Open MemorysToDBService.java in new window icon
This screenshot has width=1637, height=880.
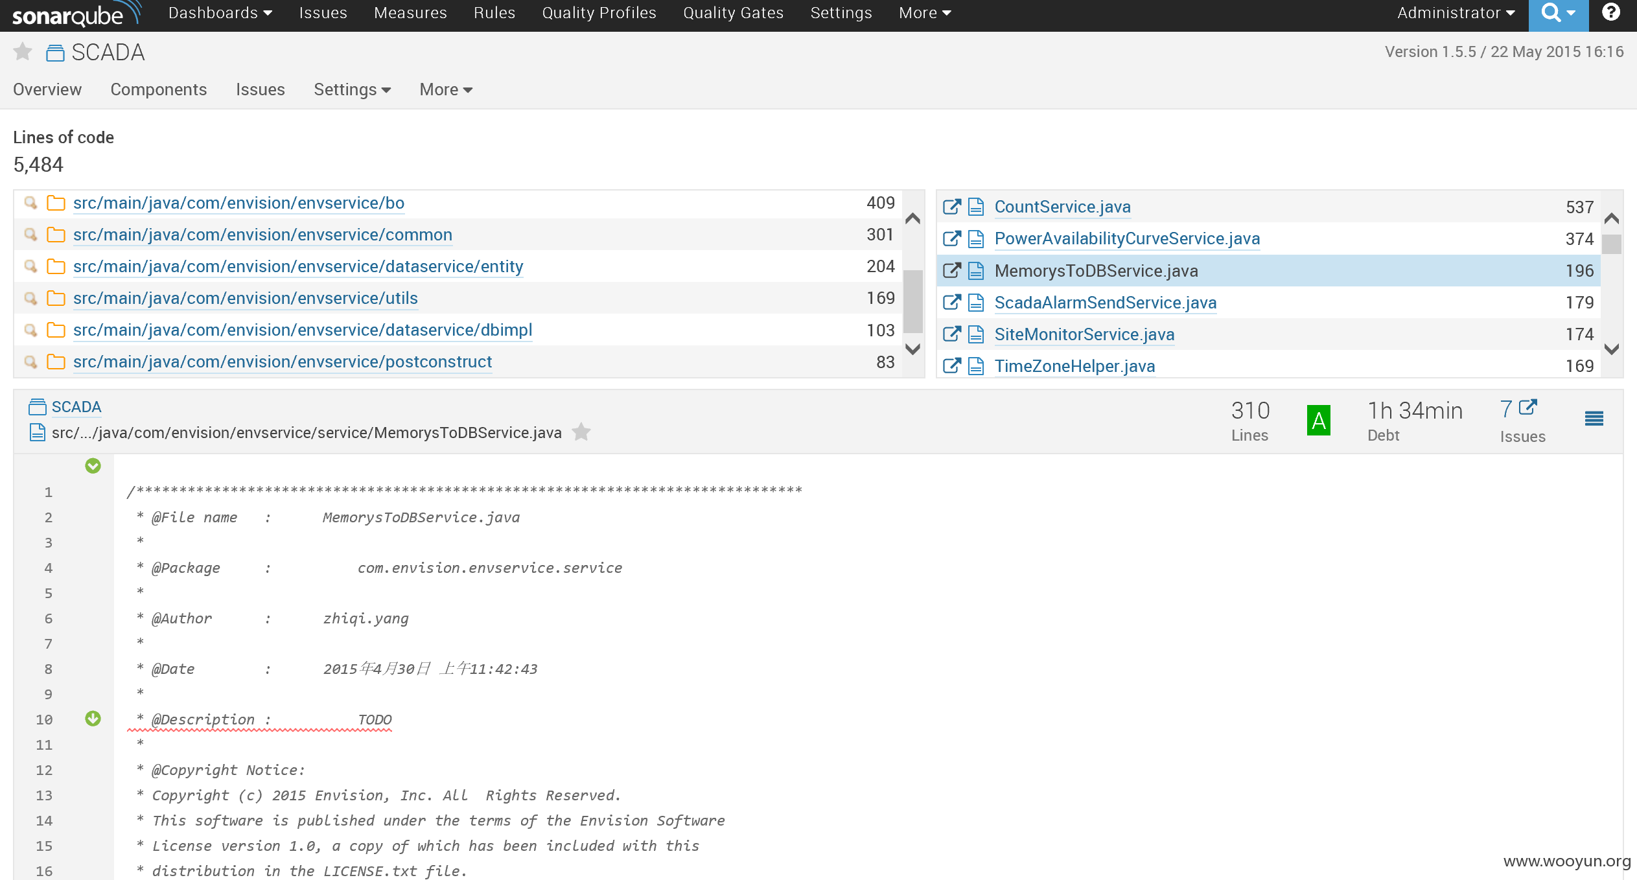(952, 270)
